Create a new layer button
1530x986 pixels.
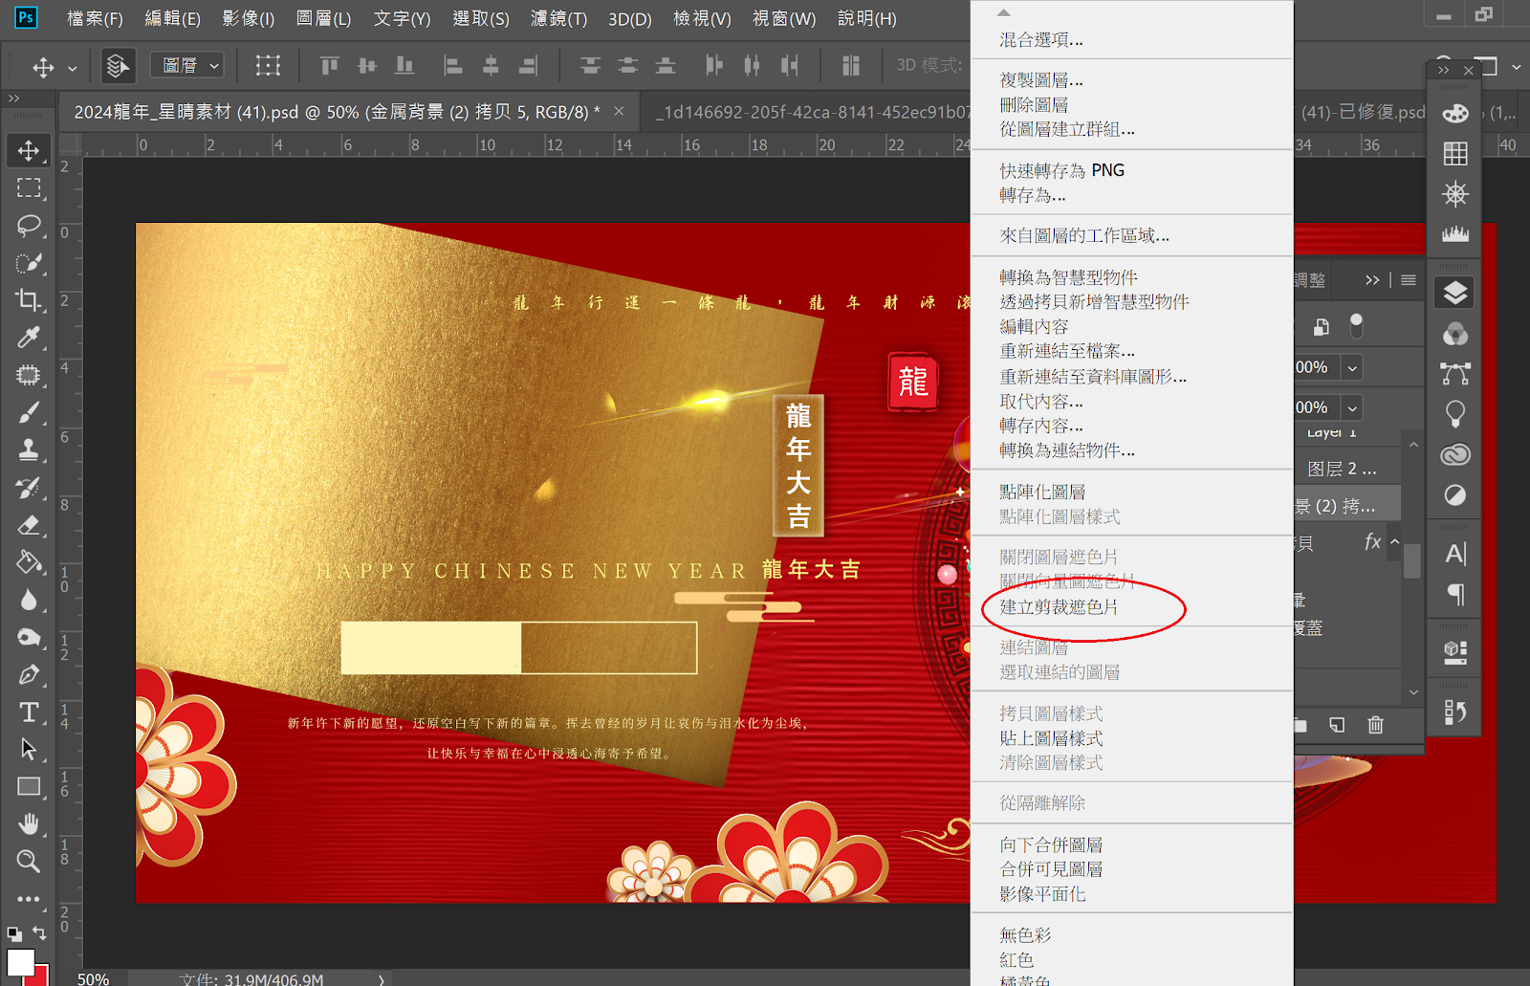(x=1337, y=725)
